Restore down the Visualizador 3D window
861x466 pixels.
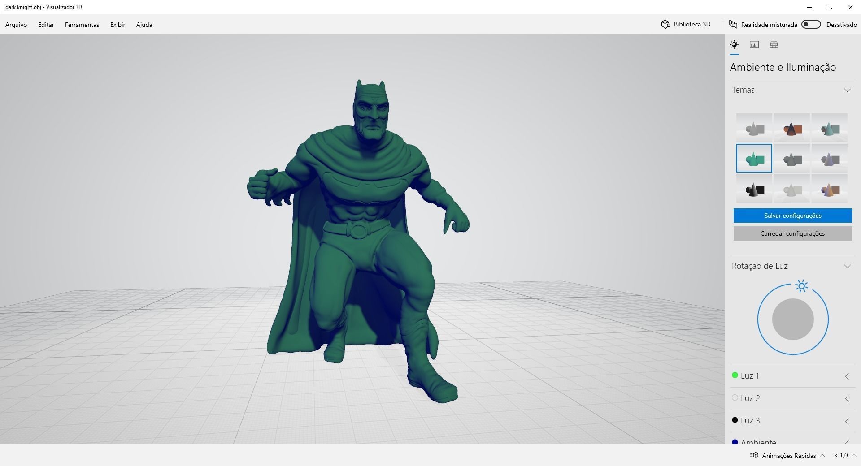[830, 7]
